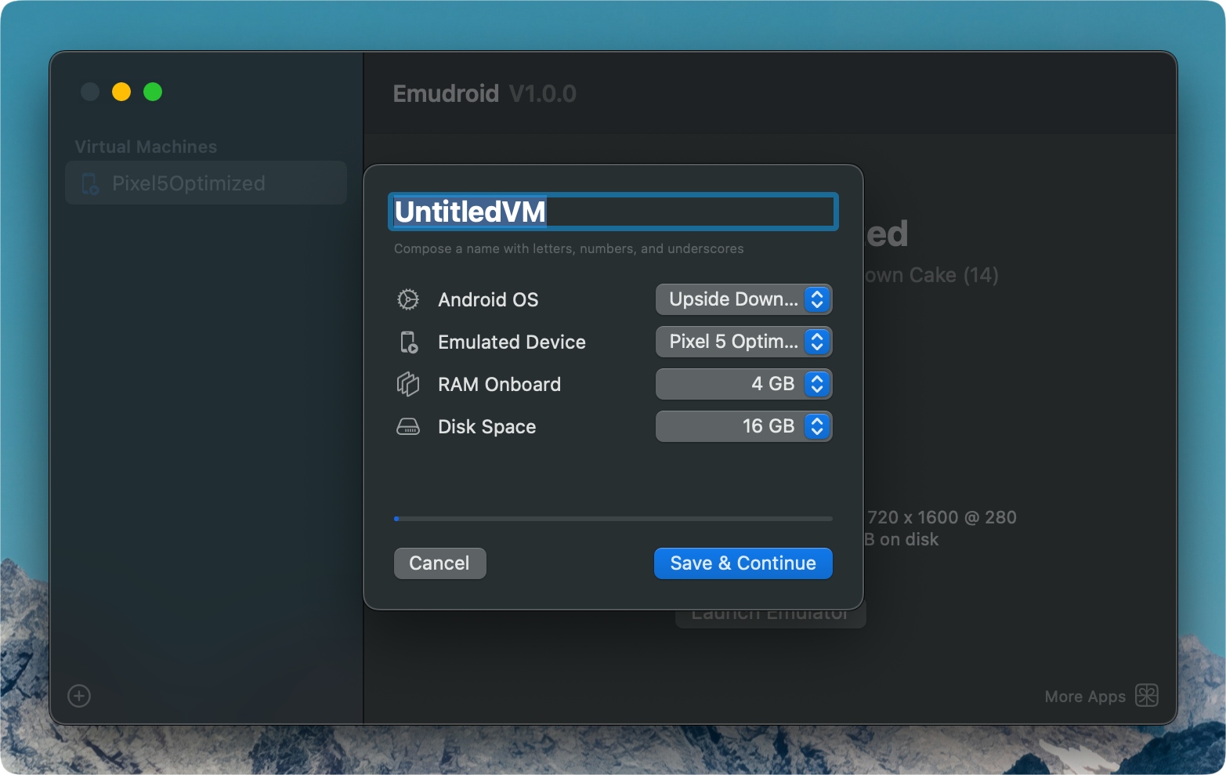Click the naming hint about letters and underscores
The height and width of the screenshot is (775, 1226).
(569, 248)
